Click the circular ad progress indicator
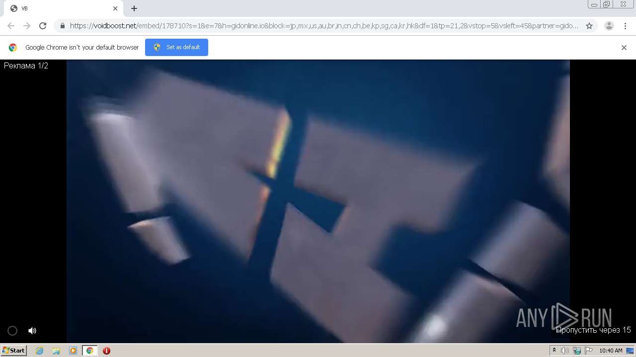Viewport: 636px width, 357px height. pyautogui.click(x=12, y=331)
